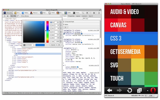The height and width of the screenshot is (100, 160).
Task: Open the screen.css:11 source link
Action: click(x=94, y=65)
